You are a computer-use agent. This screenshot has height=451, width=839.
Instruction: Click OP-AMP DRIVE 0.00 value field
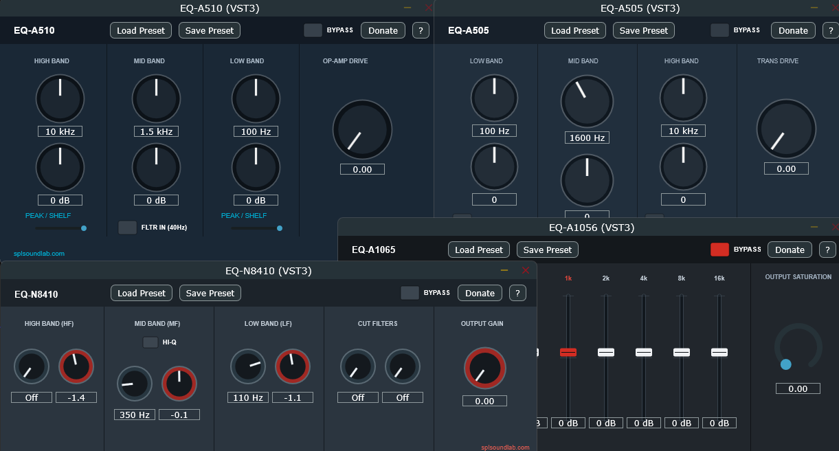coord(362,169)
